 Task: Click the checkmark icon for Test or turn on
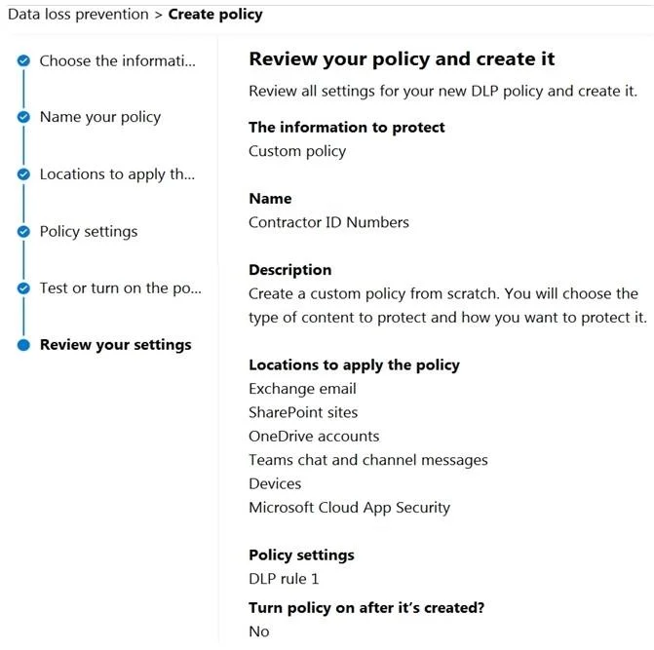coord(23,288)
